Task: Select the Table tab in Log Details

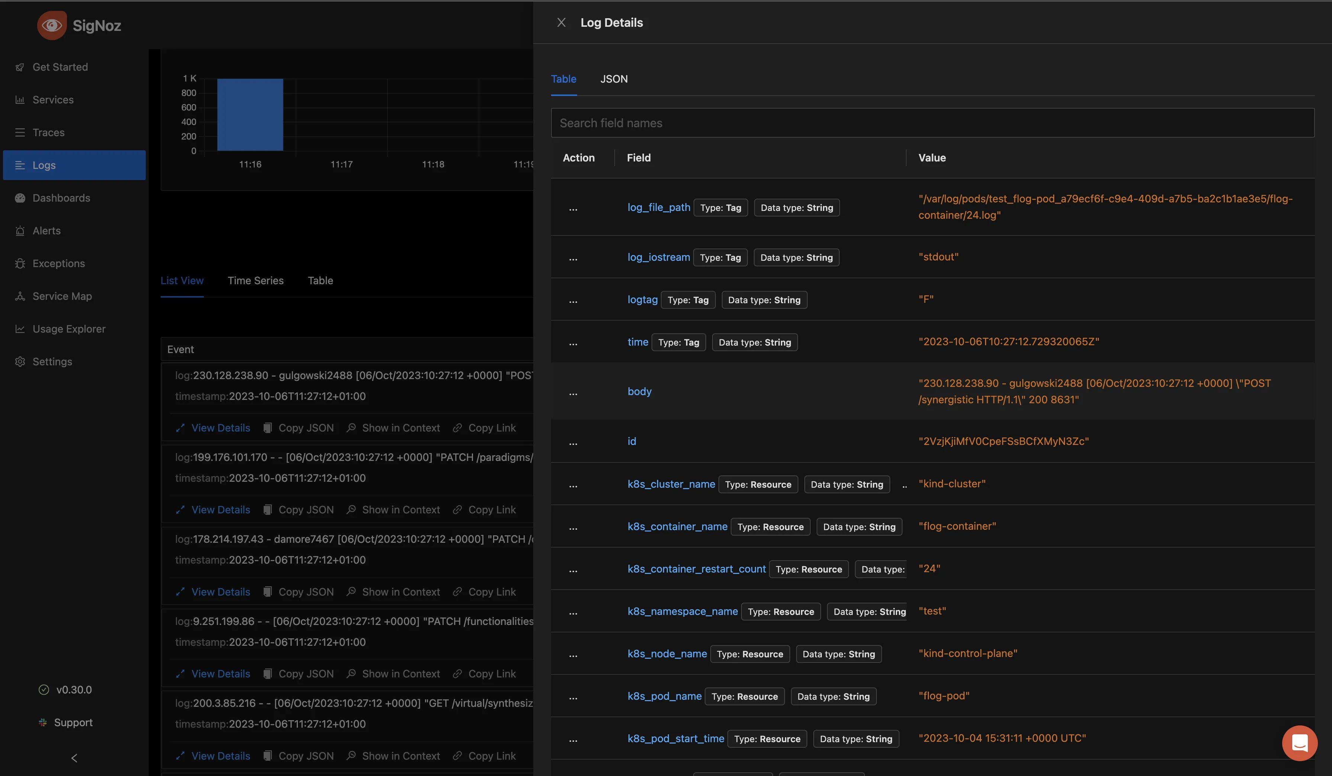Action: pyautogui.click(x=563, y=79)
